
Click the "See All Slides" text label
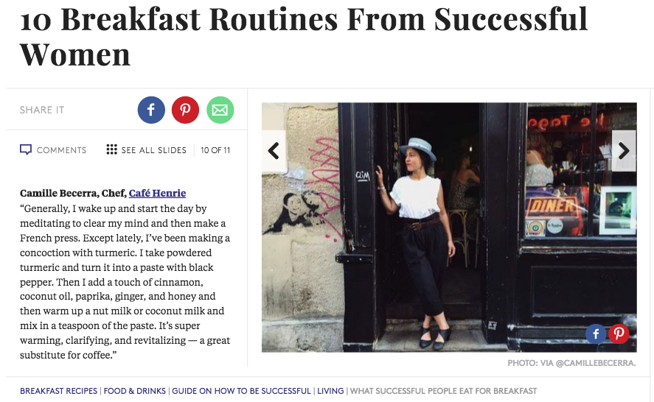[153, 150]
